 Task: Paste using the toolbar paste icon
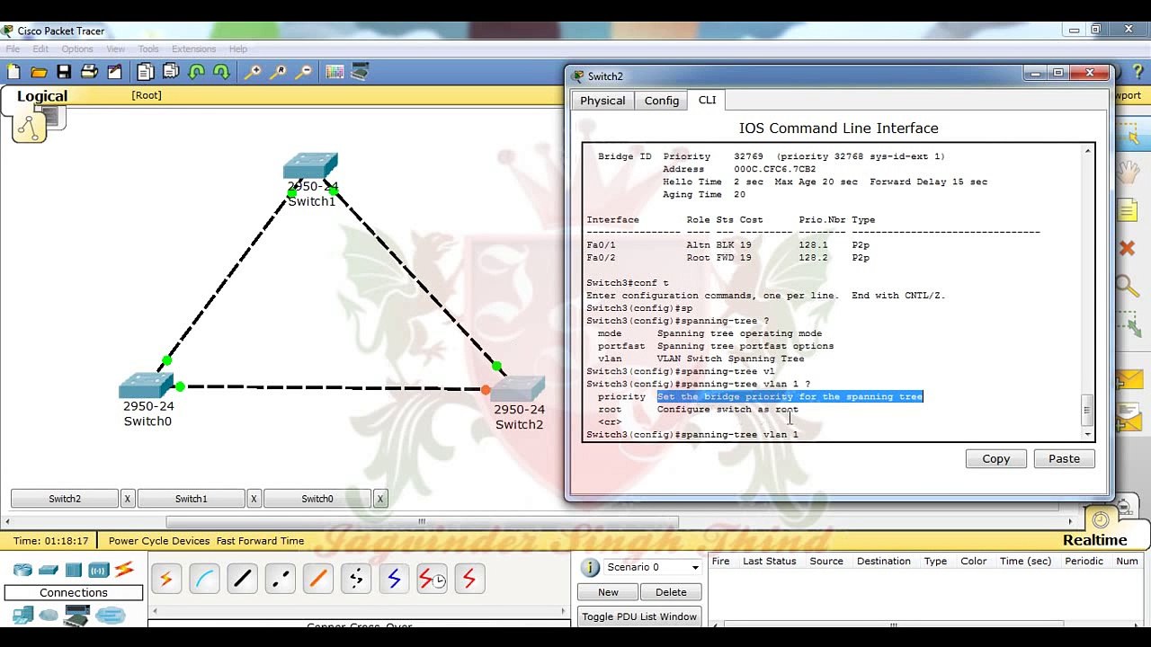[171, 72]
